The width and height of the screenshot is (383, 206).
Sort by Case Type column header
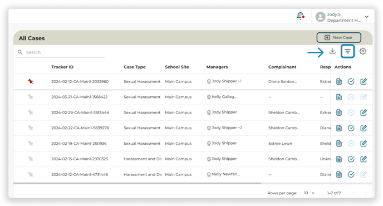tap(135, 67)
